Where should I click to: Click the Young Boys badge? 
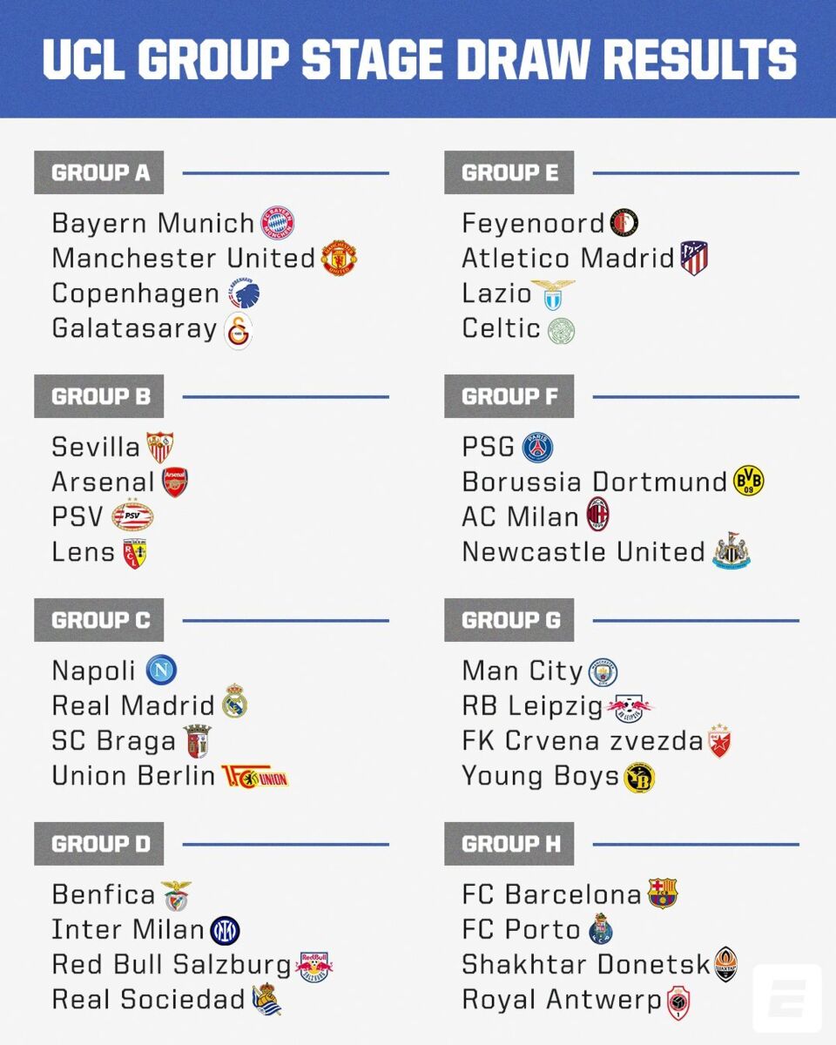(x=639, y=777)
